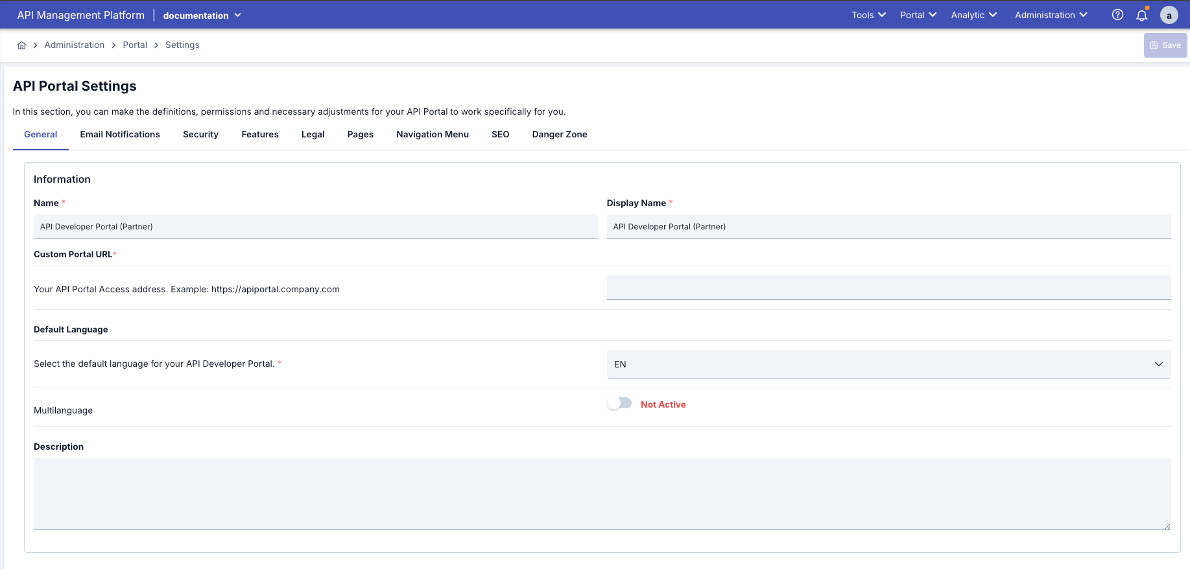Expand the Portal menu in top bar

coord(918,15)
